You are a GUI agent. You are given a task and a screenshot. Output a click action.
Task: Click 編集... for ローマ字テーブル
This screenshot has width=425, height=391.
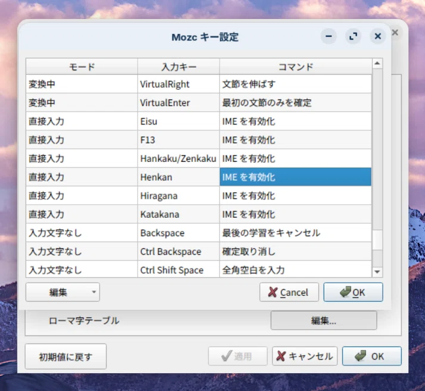tap(324, 320)
